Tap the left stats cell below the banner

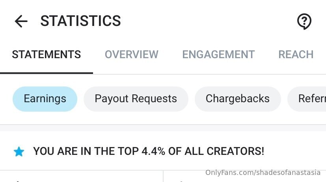[82, 176]
